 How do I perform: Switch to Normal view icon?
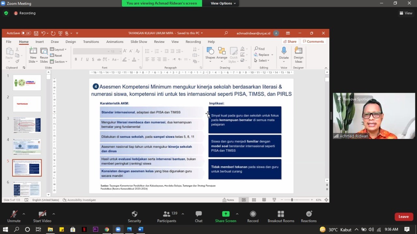coord(243,200)
